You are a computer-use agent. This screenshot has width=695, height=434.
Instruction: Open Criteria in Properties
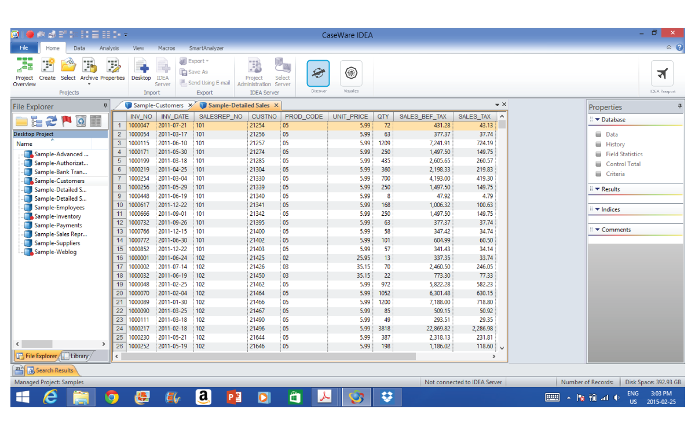click(x=615, y=174)
